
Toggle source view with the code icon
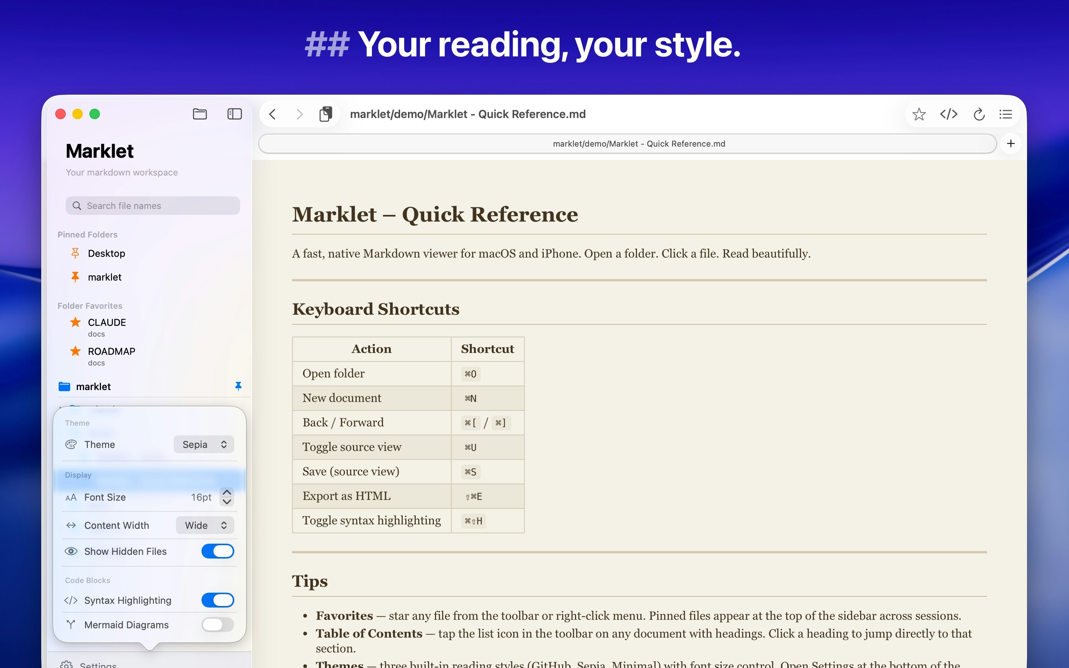(948, 114)
